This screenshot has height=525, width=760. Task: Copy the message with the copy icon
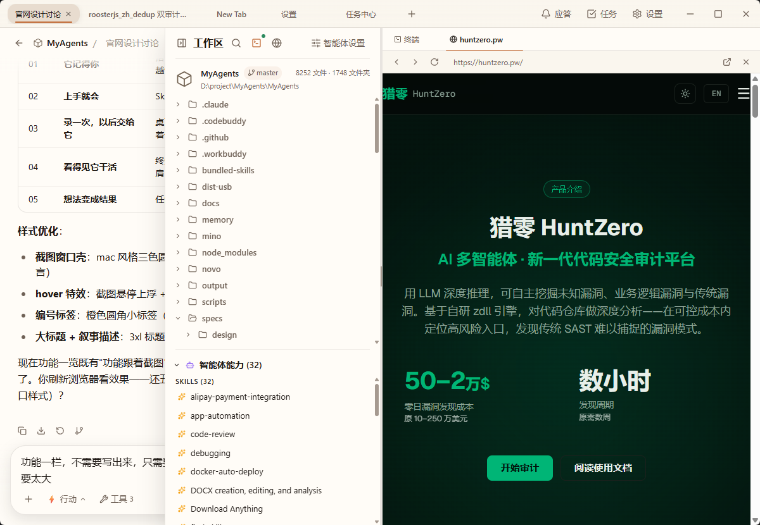(22, 431)
